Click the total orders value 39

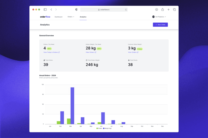[46, 64]
